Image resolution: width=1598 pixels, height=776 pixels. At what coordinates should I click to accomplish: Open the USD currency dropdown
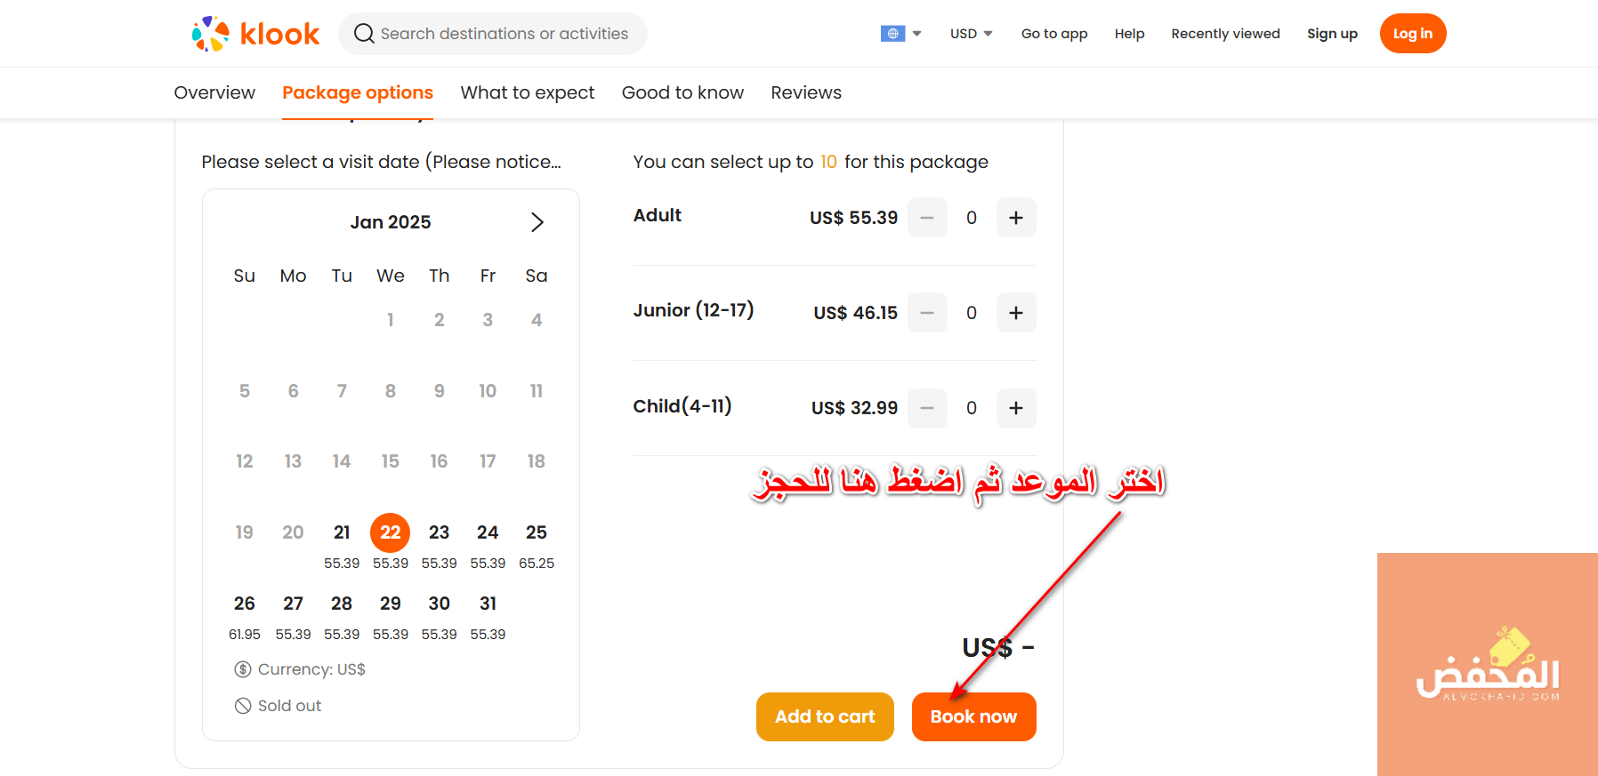pyautogui.click(x=971, y=34)
